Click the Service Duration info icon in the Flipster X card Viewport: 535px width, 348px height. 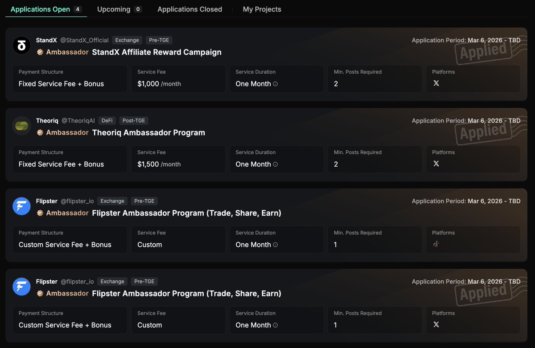(x=275, y=325)
